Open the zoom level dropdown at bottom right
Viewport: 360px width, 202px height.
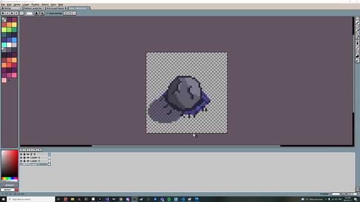coord(352,194)
